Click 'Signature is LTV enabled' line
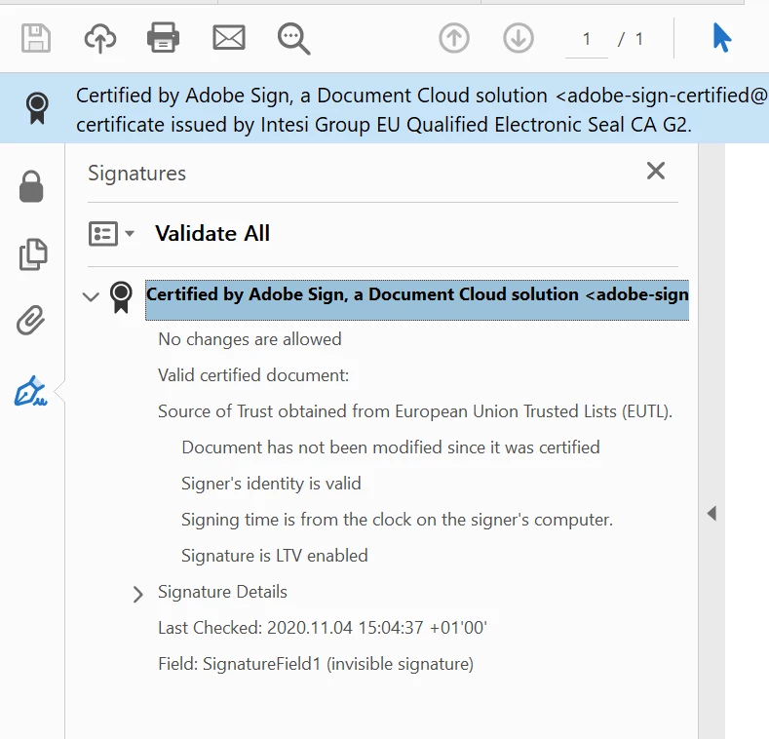 pyautogui.click(x=275, y=556)
